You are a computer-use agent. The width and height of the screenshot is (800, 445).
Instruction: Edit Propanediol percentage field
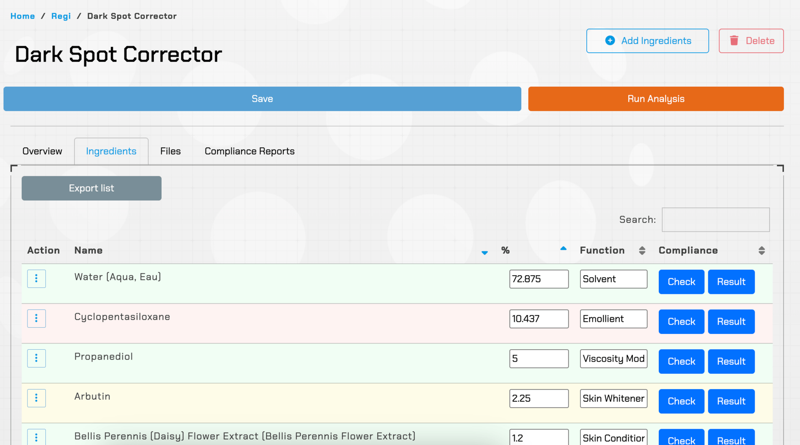pyautogui.click(x=539, y=358)
